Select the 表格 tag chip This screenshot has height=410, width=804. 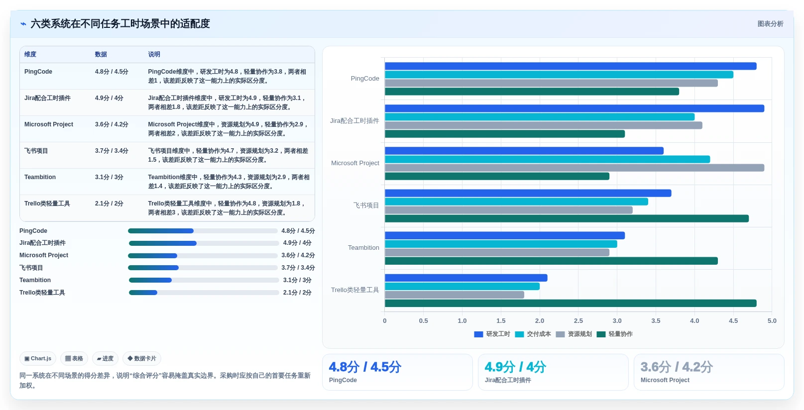click(x=74, y=358)
